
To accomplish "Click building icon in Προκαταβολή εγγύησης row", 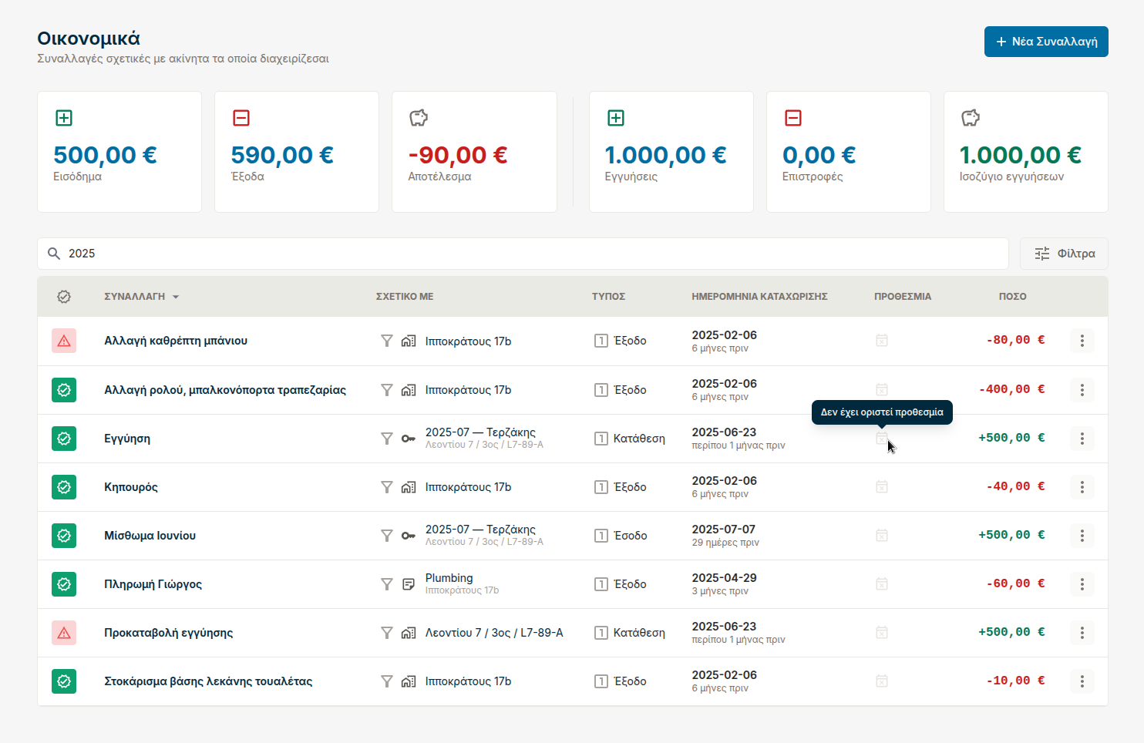I will [409, 633].
